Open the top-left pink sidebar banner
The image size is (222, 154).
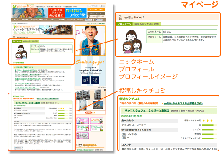[x=83, y=121]
